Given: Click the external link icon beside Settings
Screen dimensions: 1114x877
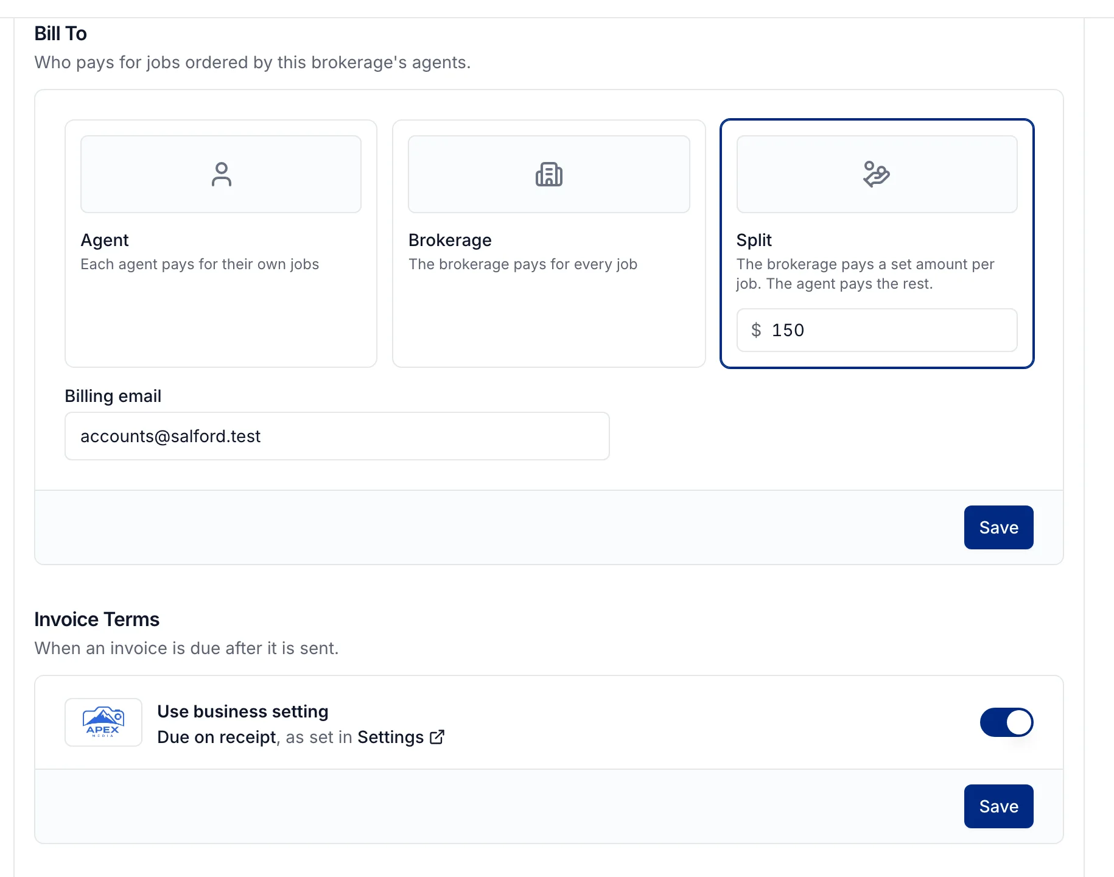Looking at the screenshot, I should tap(437, 737).
